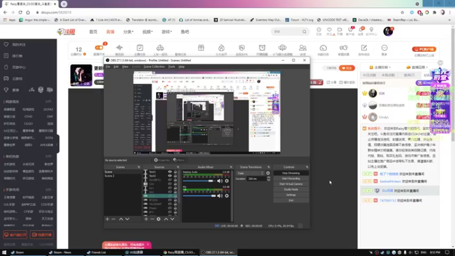Click the Stop Streaming button in OBS
This screenshot has height=256, width=455.
point(291,173)
